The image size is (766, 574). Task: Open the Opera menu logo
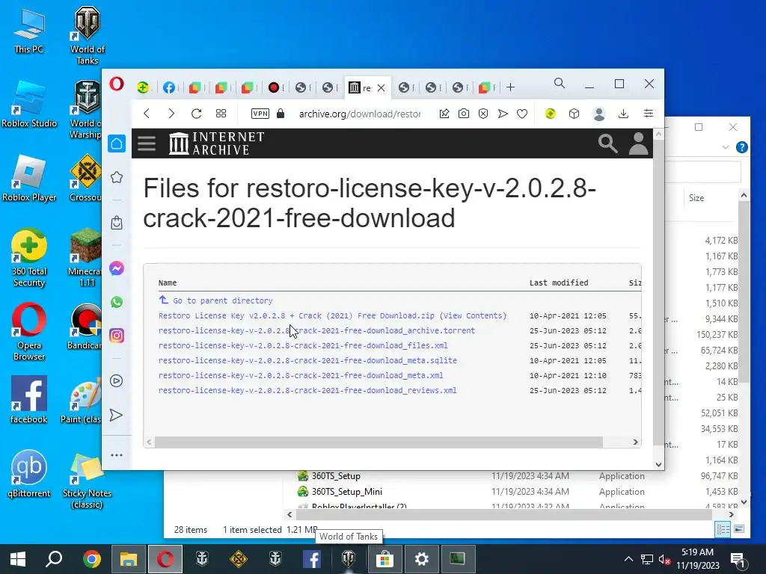click(116, 84)
